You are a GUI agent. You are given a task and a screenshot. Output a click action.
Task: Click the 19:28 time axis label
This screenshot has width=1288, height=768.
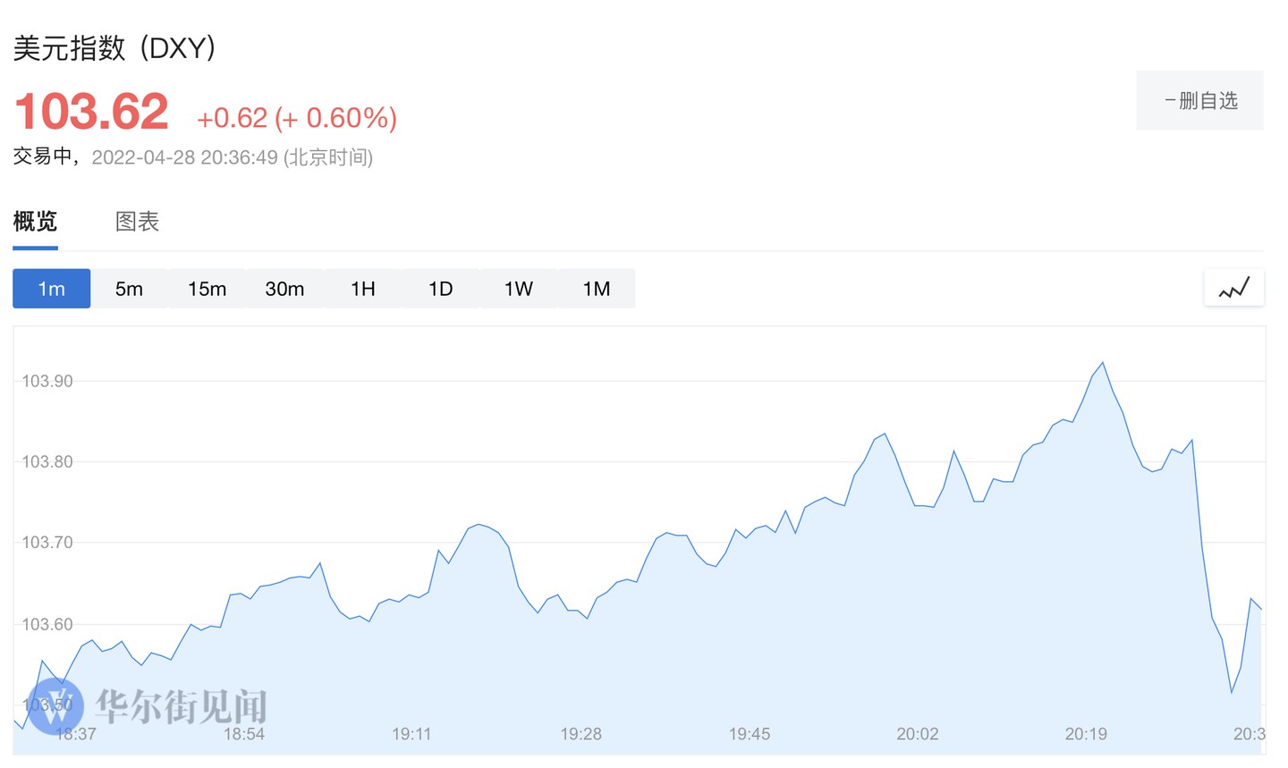[x=580, y=734]
